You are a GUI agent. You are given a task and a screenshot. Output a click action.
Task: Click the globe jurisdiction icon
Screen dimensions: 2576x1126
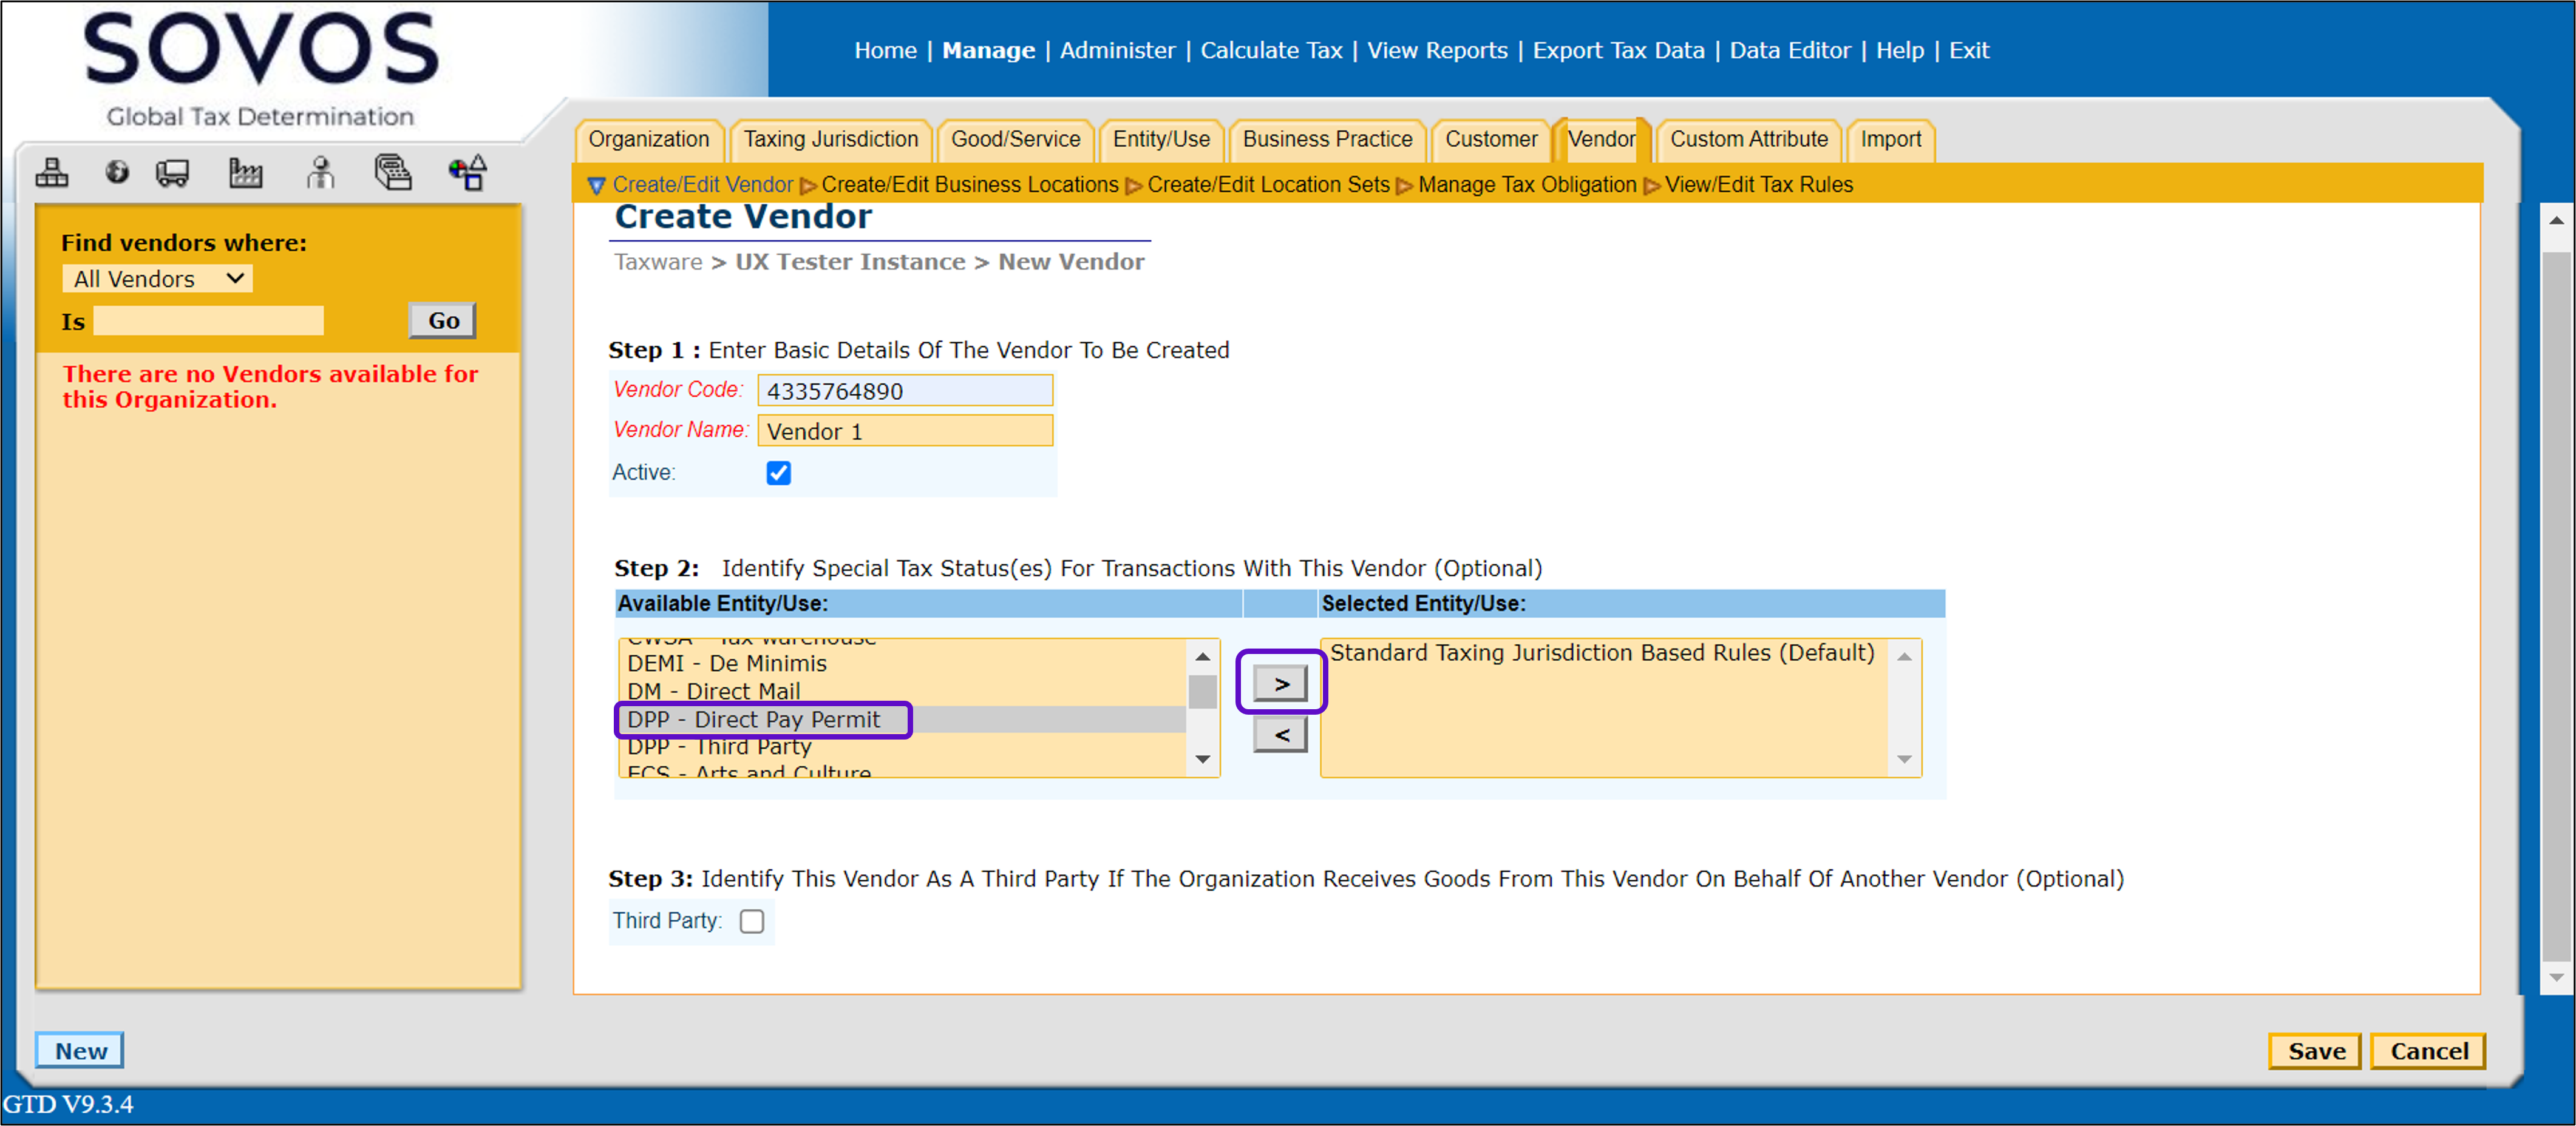117,173
